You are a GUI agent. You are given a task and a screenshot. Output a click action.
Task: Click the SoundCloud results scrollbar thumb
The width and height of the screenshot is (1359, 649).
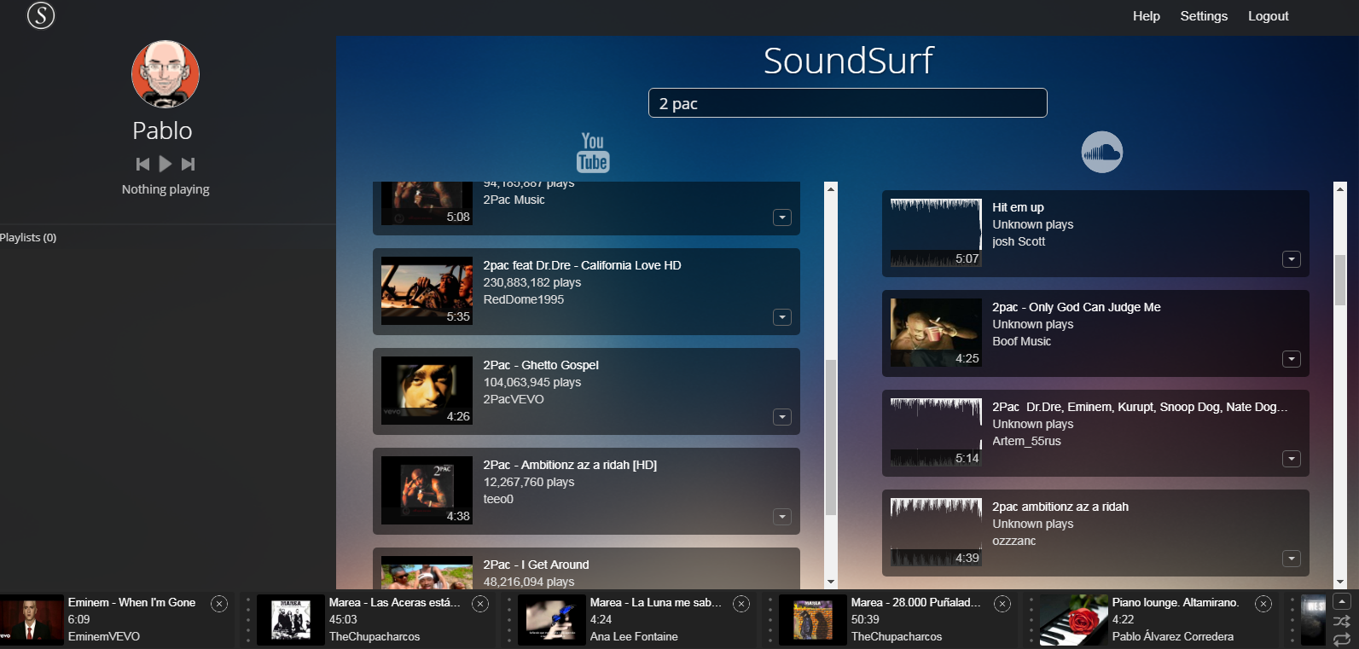(x=1340, y=280)
